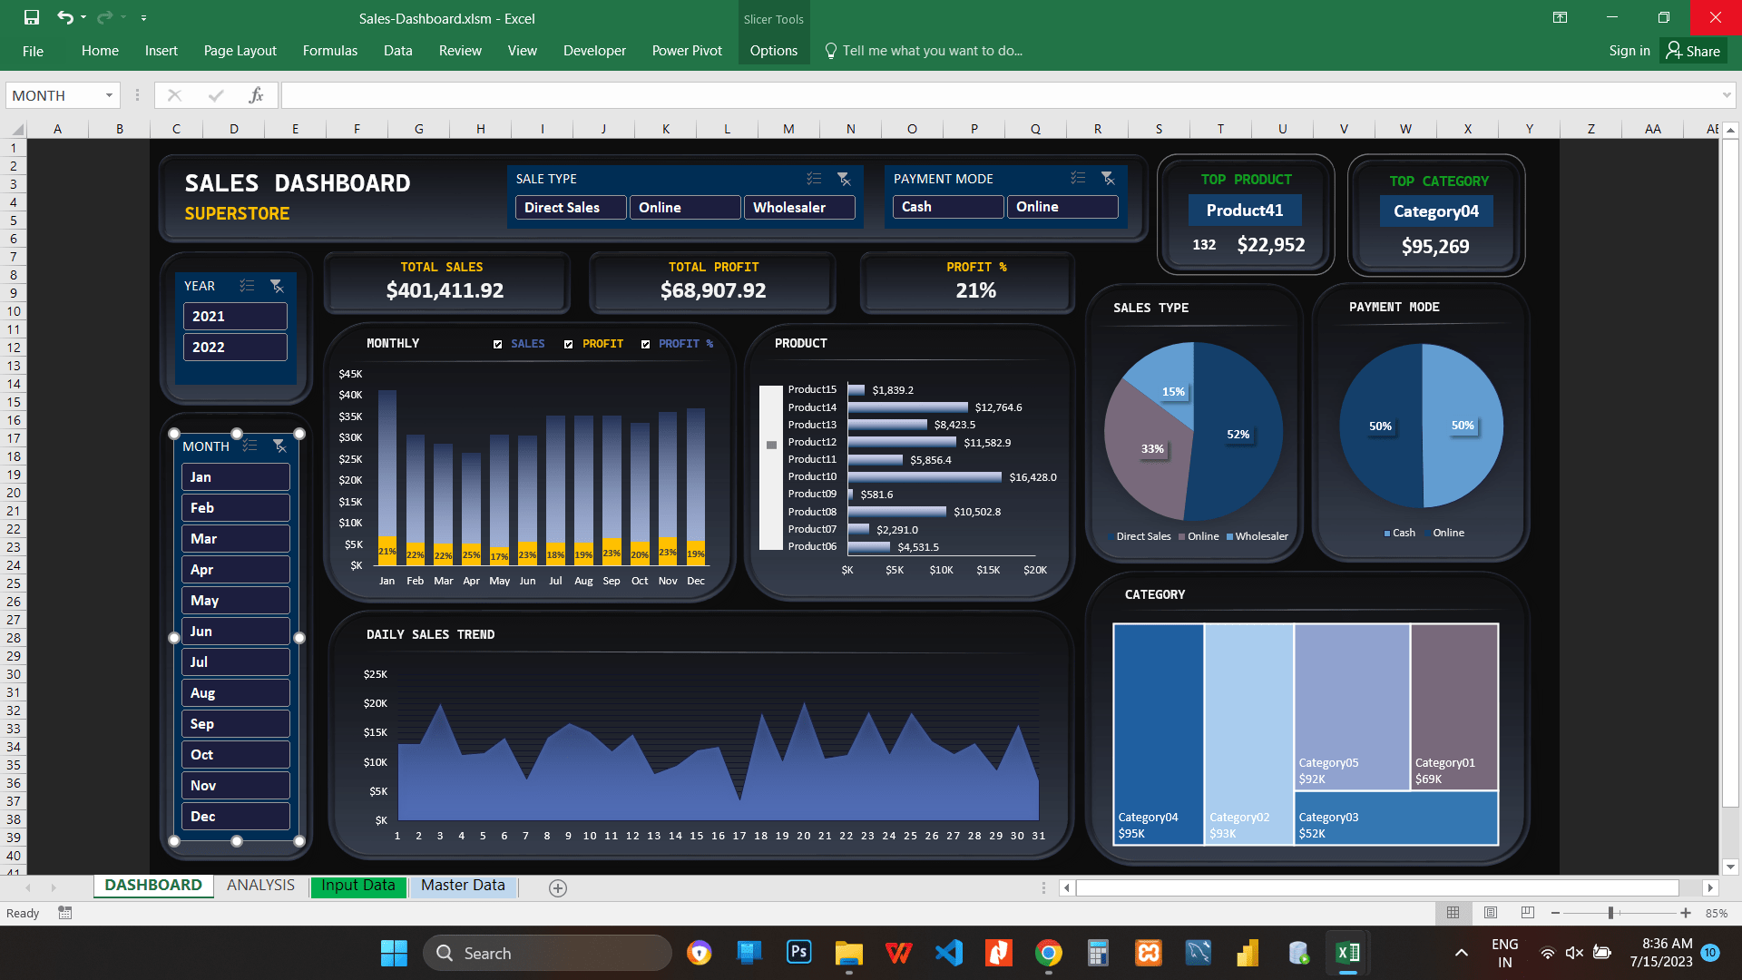Switch to Normal view icon
Image resolution: width=1742 pixels, height=980 pixels.
point(1453,913)
